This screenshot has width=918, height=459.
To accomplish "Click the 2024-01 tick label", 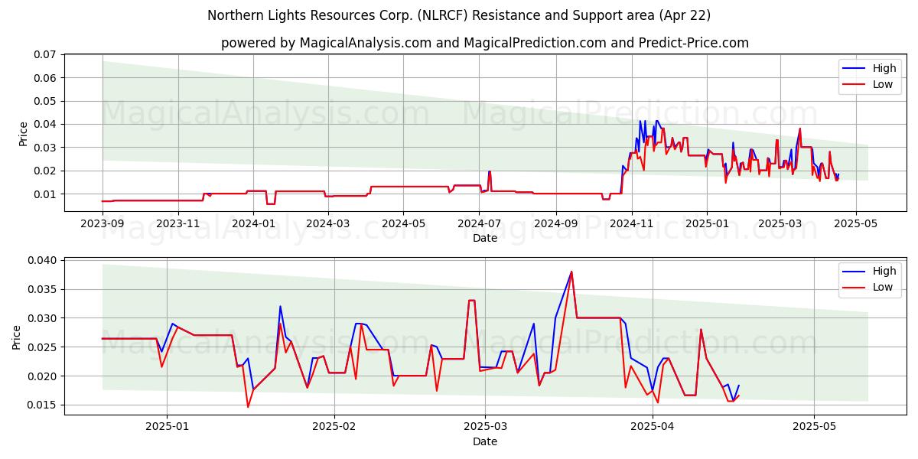I will 254,223.
